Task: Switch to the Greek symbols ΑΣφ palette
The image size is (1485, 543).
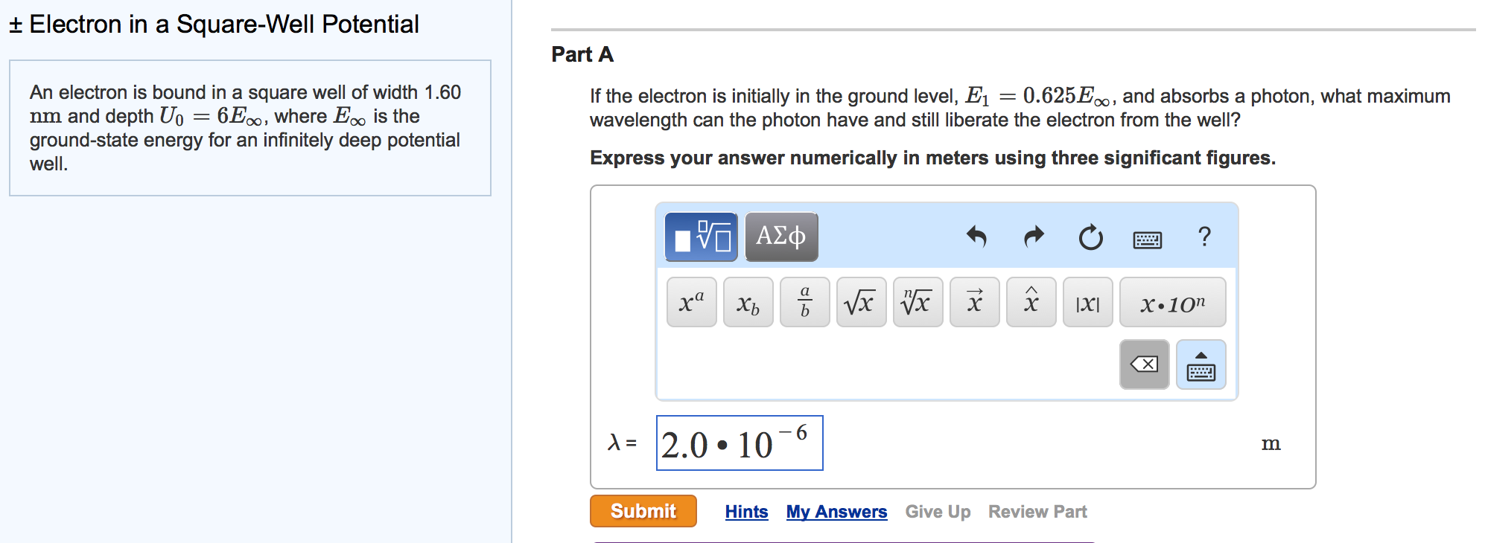Action: (x=781, y=237)
